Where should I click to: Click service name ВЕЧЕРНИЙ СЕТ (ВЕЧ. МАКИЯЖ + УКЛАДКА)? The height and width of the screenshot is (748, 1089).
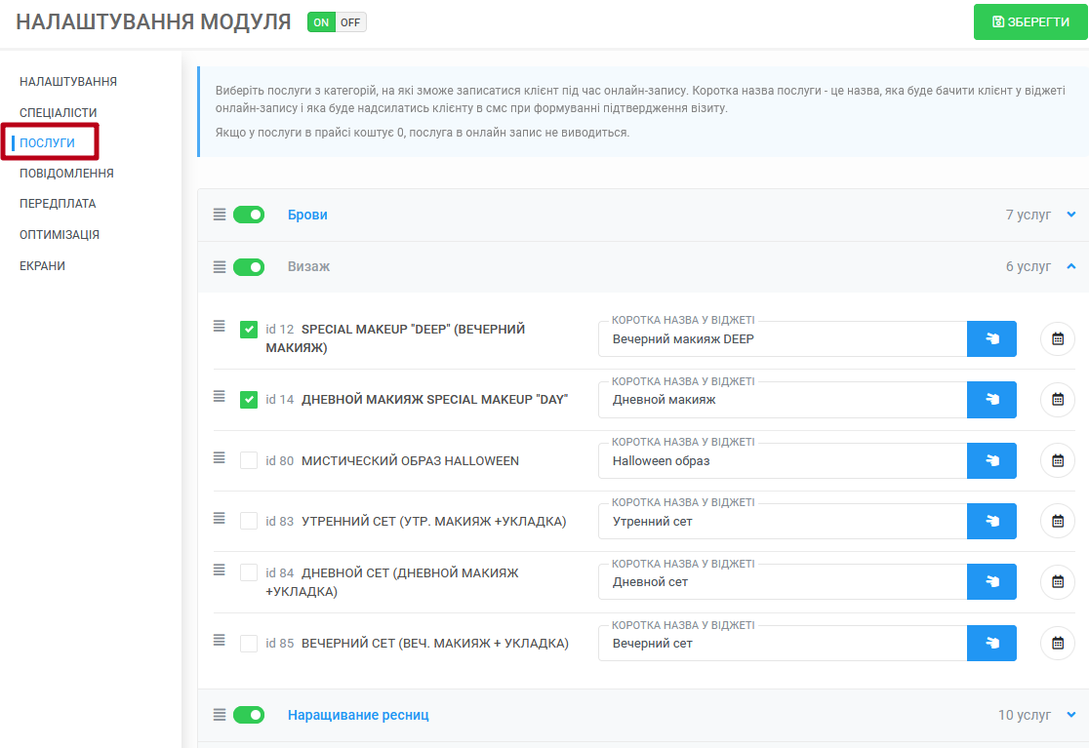tap(435, 644)
